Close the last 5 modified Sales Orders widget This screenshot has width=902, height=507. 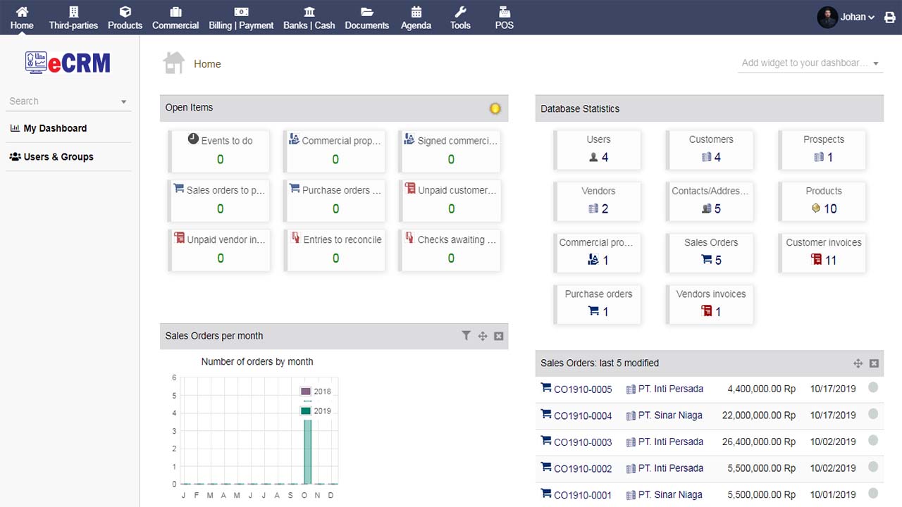pos(874,363)
